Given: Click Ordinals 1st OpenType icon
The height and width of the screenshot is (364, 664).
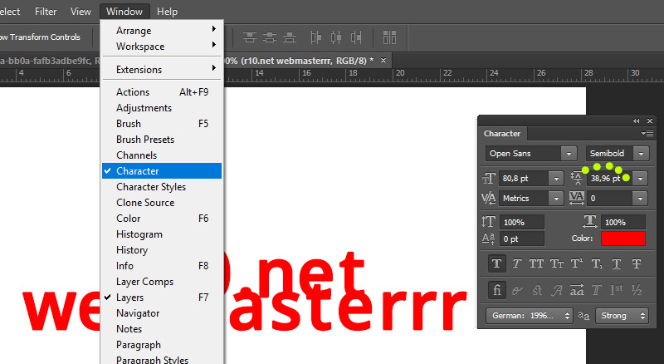Looking at the screenshot, I should (617, 290).
